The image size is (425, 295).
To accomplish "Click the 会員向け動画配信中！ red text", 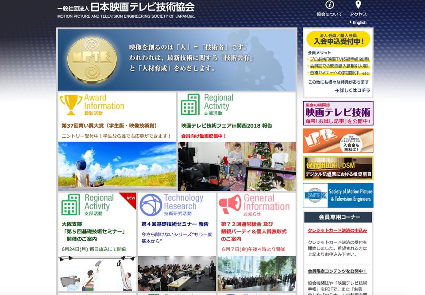I will (204, 136).
